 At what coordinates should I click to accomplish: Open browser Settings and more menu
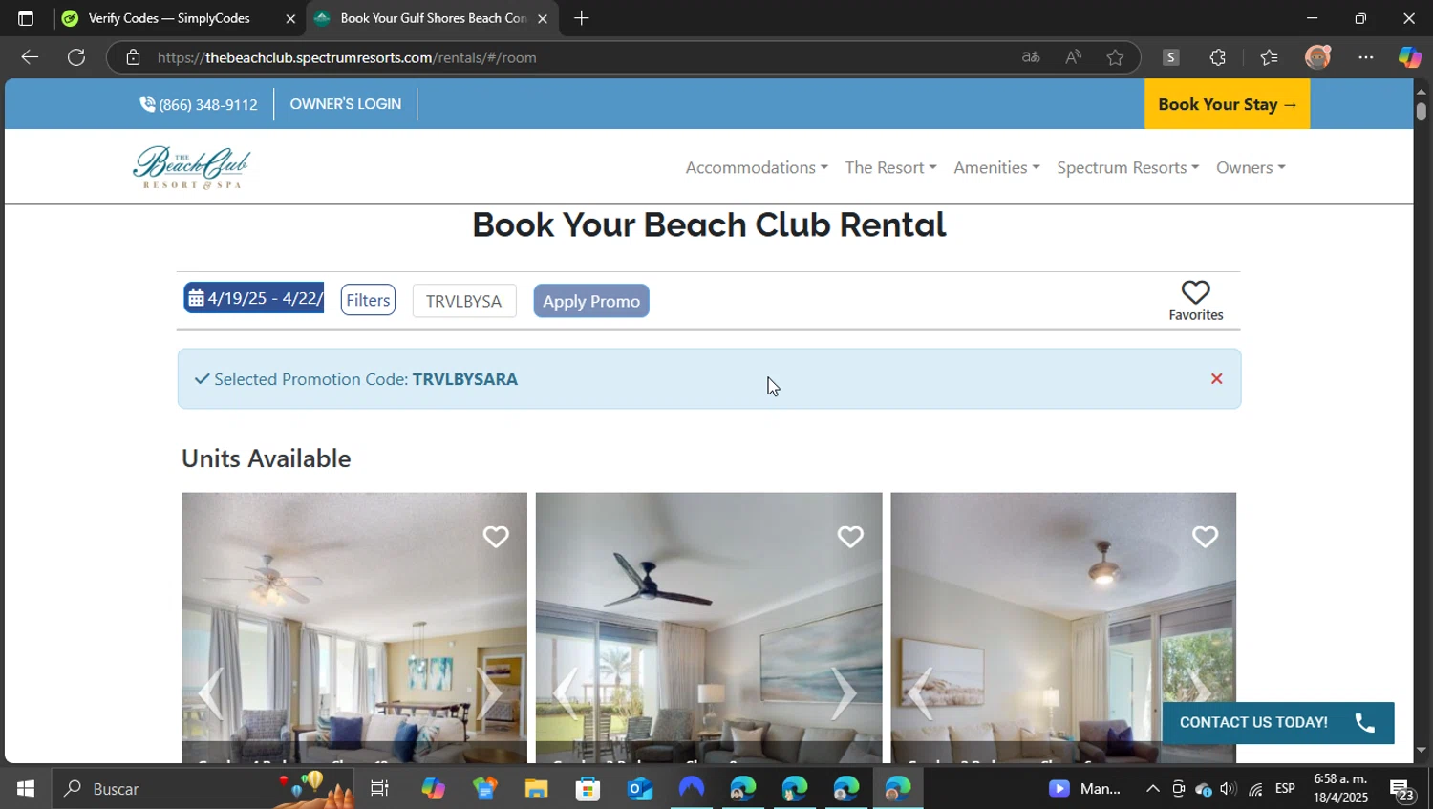click(1366, 57)
